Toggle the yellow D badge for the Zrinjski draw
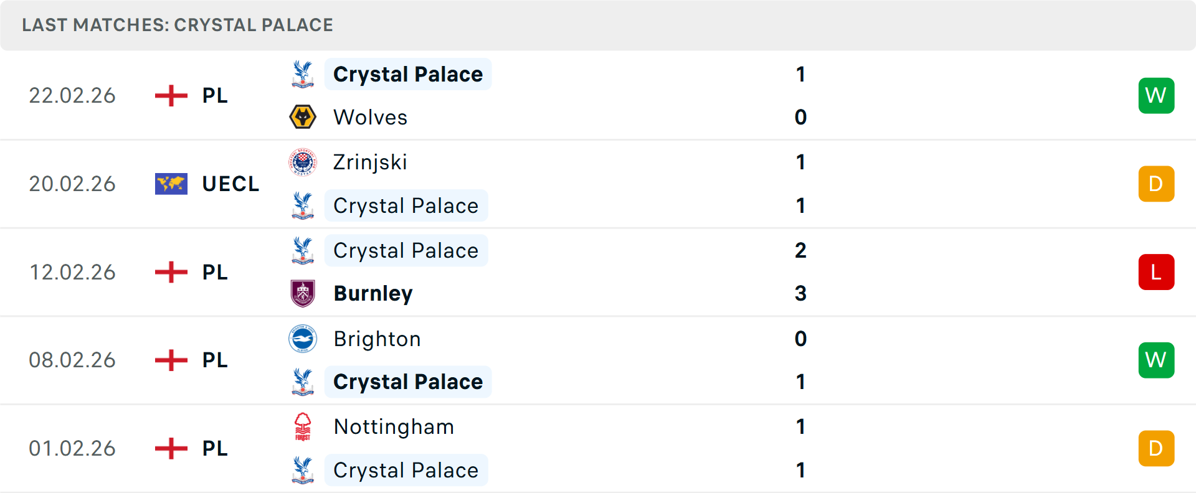Screen dimensions: 1196x493 pos(1156,184)
